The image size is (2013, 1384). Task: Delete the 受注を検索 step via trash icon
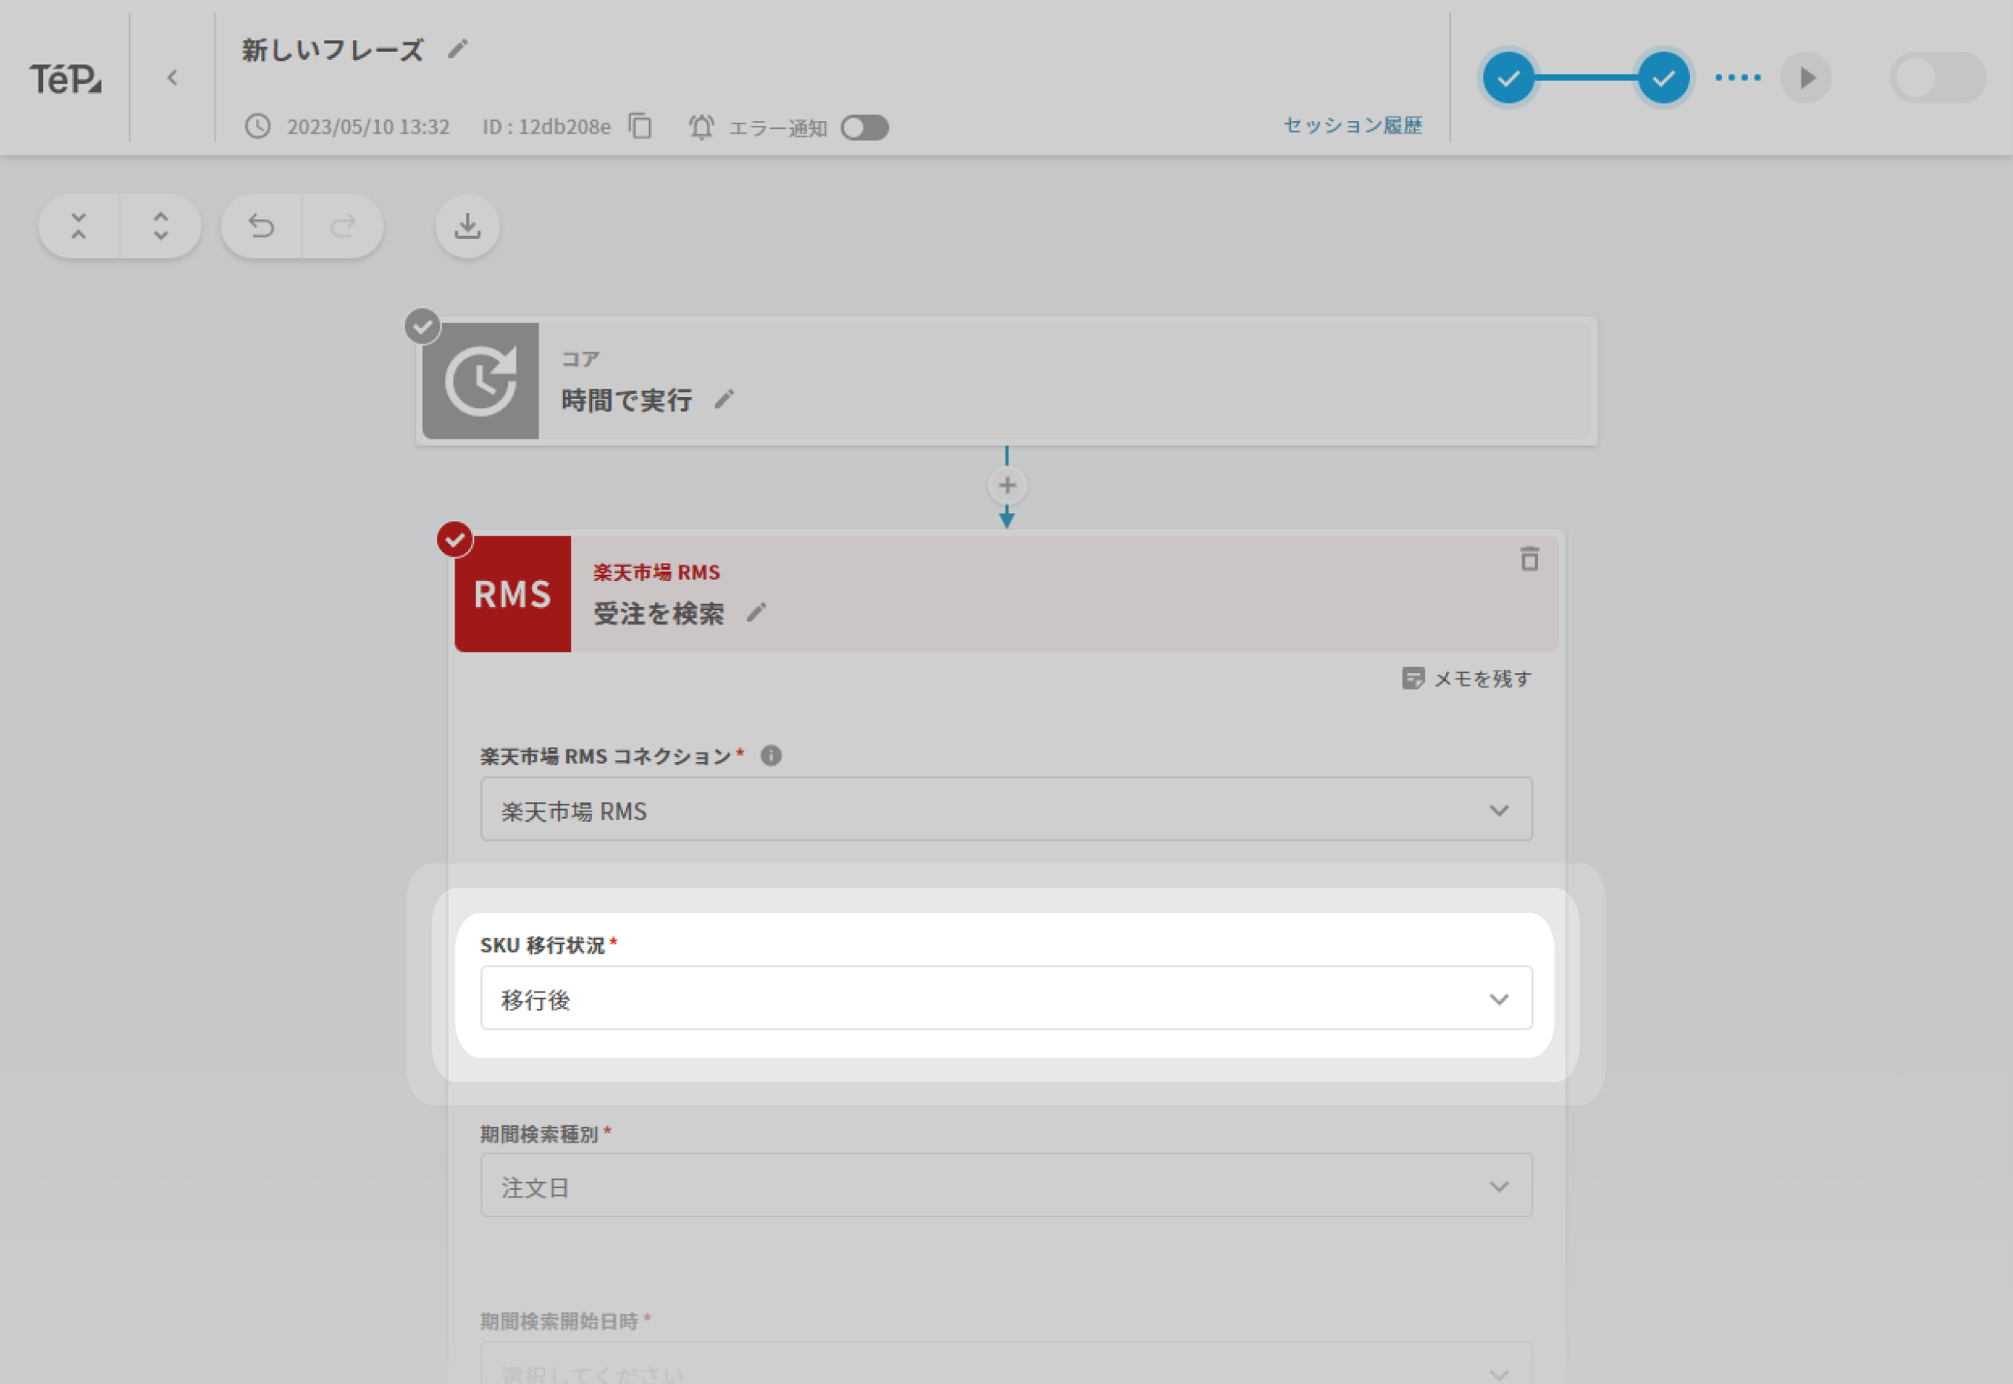[x=1529, y=559]
